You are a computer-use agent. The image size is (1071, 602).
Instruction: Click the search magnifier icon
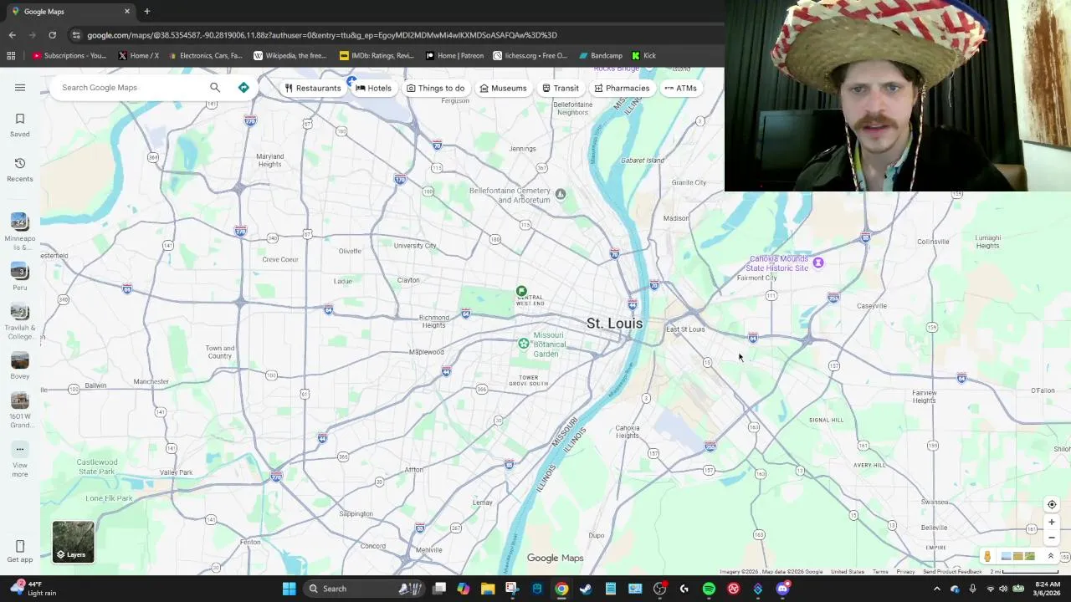coord(215,87)
